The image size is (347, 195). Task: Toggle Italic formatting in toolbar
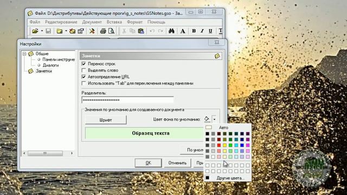(202, 31)
